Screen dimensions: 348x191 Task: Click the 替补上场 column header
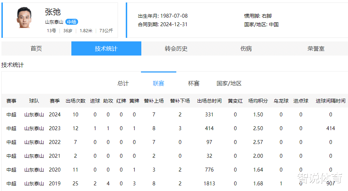154,101
